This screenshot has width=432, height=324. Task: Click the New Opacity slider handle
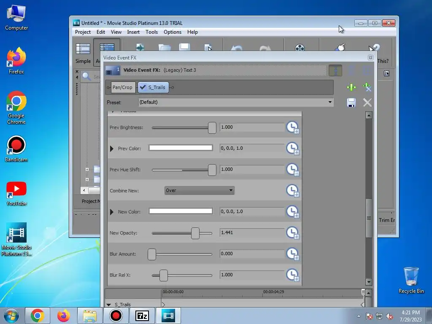(x=195, y=233)
